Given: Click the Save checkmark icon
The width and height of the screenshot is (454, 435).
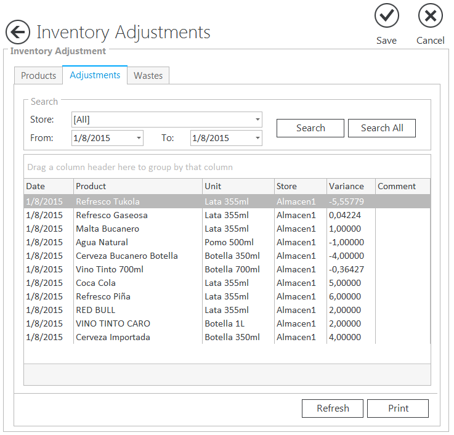Looking at the screenshot, I should pos(386,16).
